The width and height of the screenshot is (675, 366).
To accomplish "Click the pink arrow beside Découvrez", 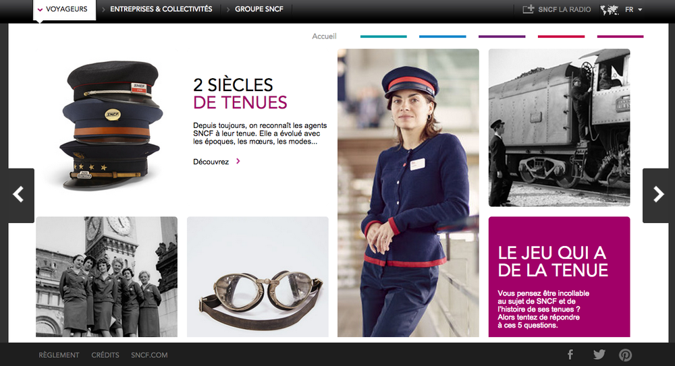I will (x=238, y=161).
